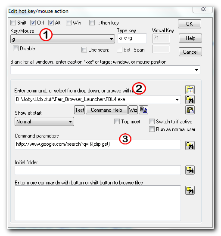Open Help for this dialog
This screenshot has height=236, width=221.
coord(190,38)
